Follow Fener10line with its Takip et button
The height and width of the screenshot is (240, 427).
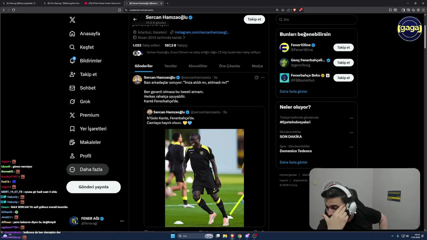pos(343,47)
